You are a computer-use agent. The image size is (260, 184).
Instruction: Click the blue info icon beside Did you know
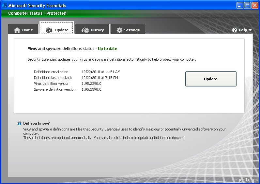19,124
